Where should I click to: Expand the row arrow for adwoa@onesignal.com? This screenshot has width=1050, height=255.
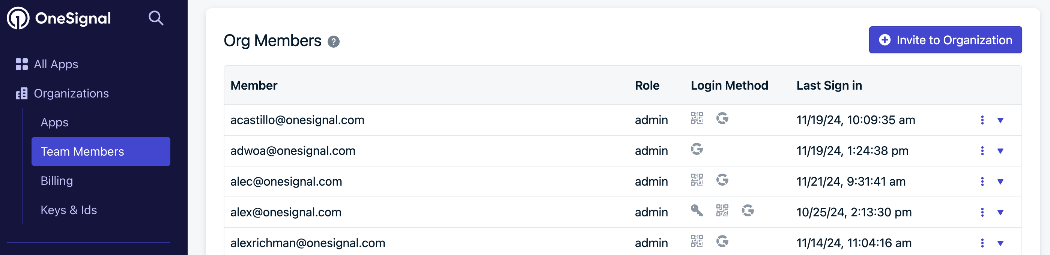1000,151
